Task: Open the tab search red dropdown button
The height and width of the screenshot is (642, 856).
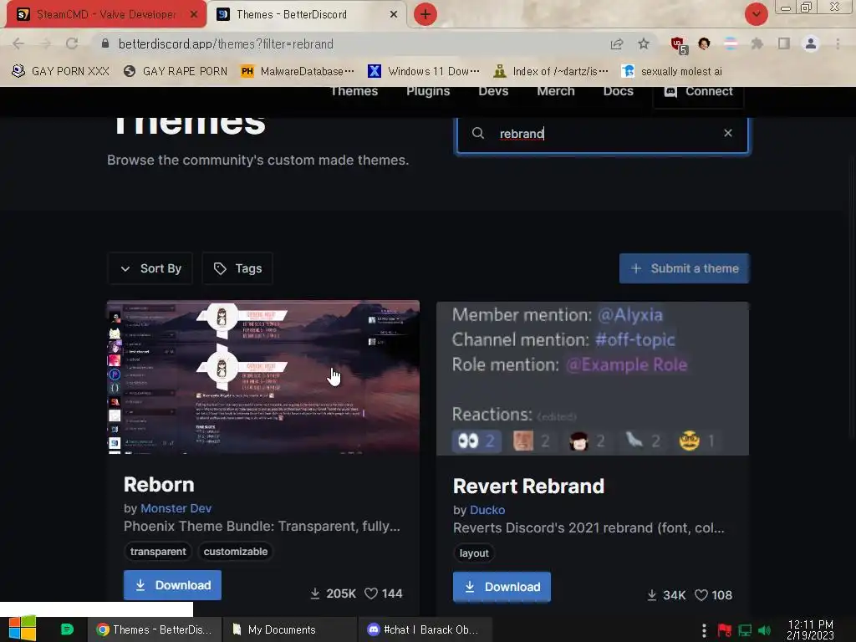Action: pos(756,14)
